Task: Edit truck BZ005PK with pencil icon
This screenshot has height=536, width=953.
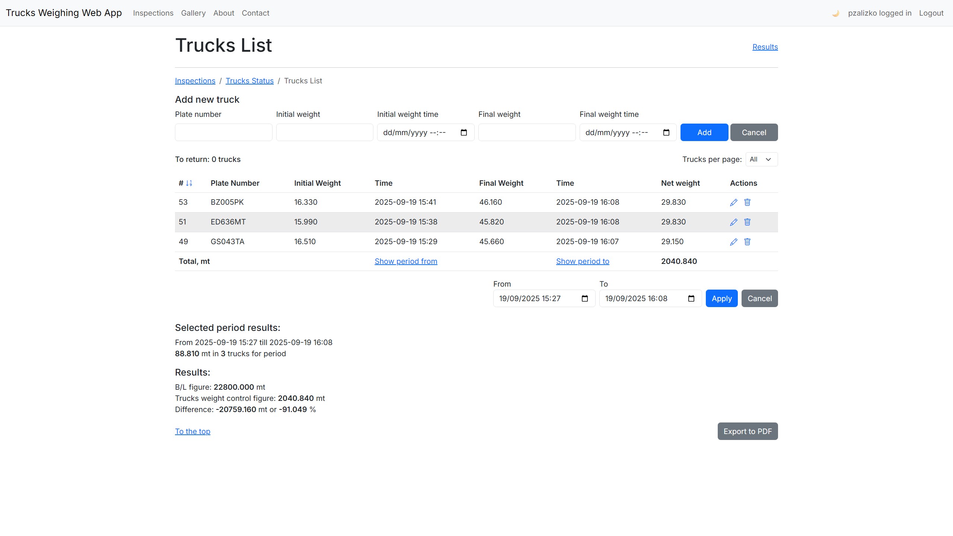Action: coord(733,202)
